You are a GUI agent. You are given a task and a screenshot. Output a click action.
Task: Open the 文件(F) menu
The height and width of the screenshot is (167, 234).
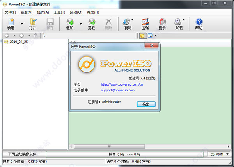tap(10, 12)
